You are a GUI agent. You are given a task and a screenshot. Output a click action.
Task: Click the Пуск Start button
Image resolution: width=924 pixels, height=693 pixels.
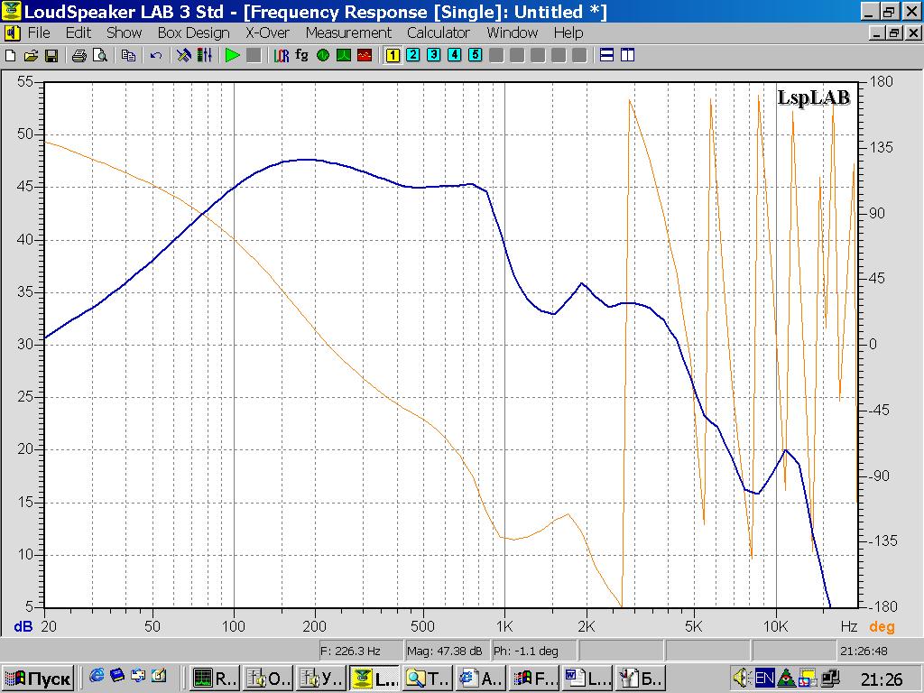(38, 678)
